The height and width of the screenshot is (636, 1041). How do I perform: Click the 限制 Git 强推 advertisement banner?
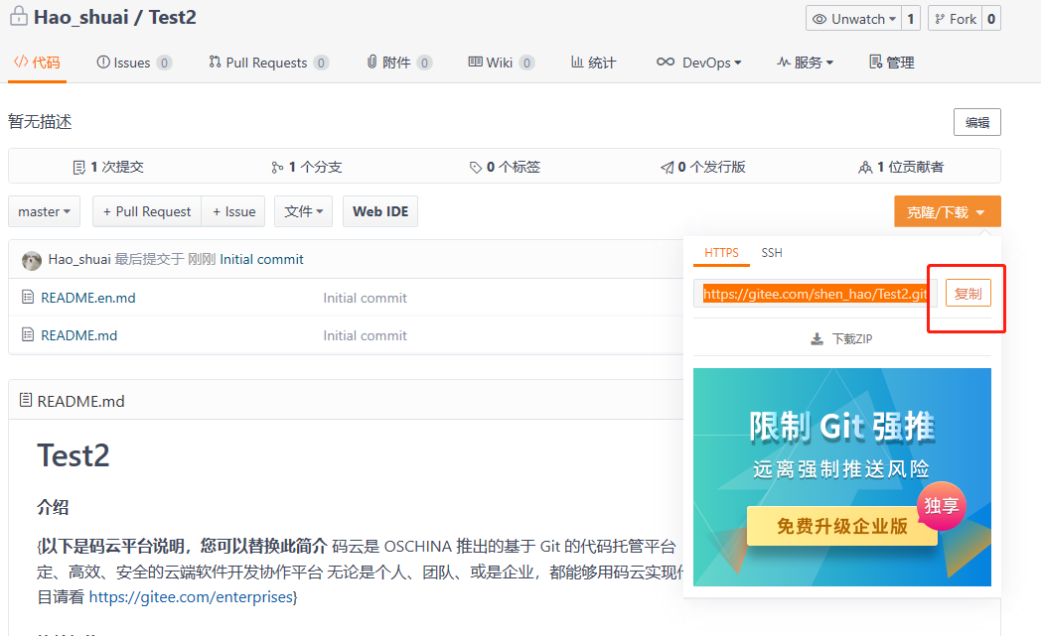(841, 477)
